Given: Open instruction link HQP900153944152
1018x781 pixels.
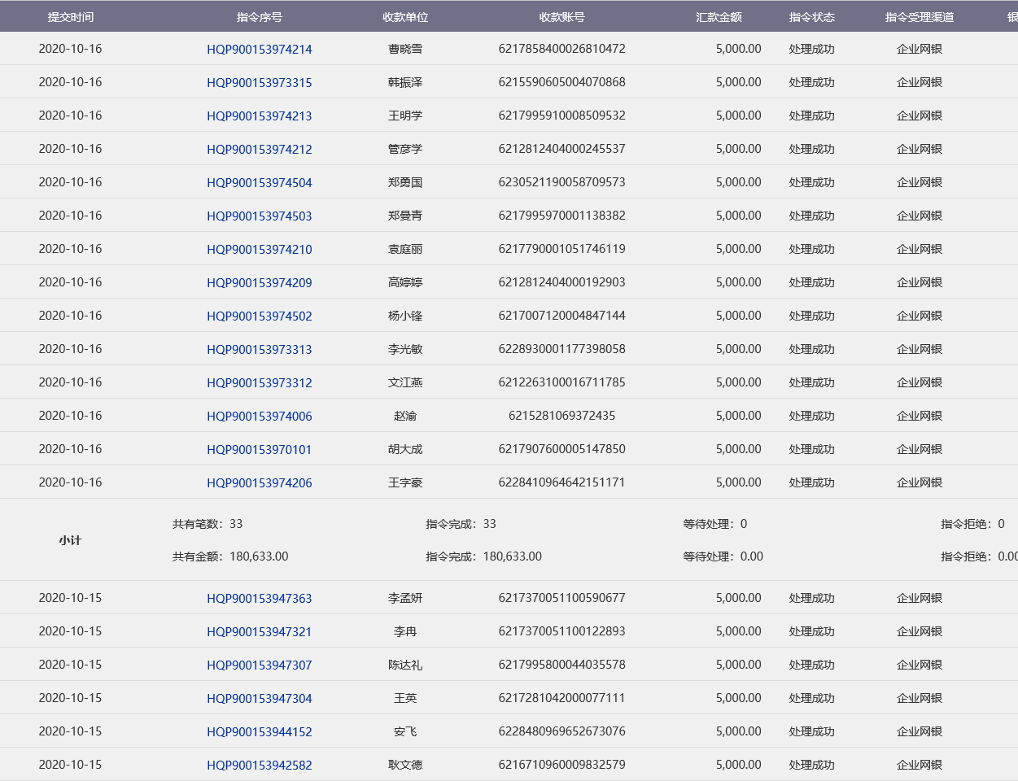Looking at the screenshot, I should coord(259,732).
